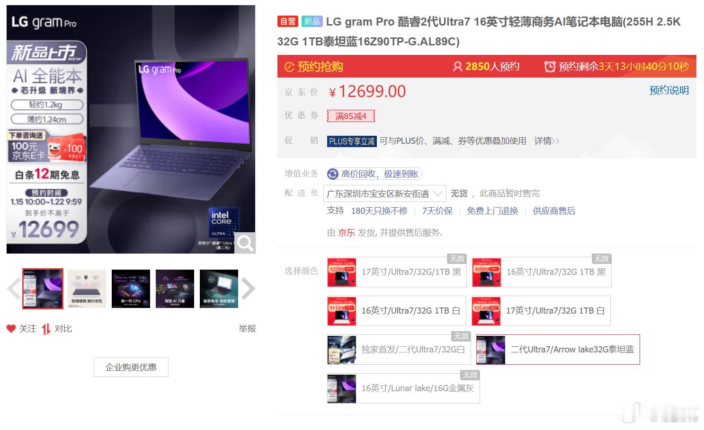This screenshot has height=430, width=704.
Task: Click the 对比 compare arrows icon
Action: point(46,329)
